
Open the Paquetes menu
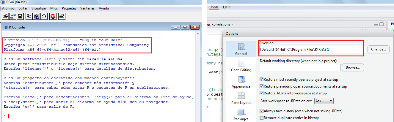point(69,8)
